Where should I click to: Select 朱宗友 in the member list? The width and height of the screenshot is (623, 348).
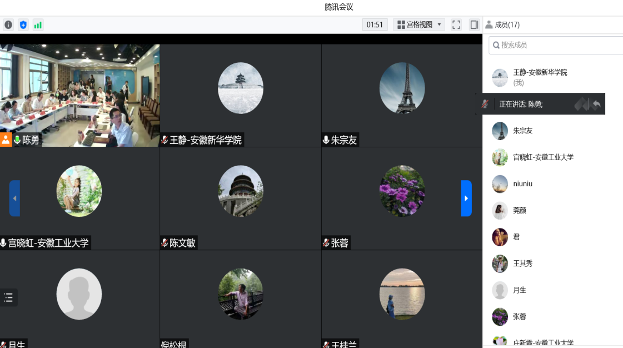pyautogui.click(x=522, y=131)
